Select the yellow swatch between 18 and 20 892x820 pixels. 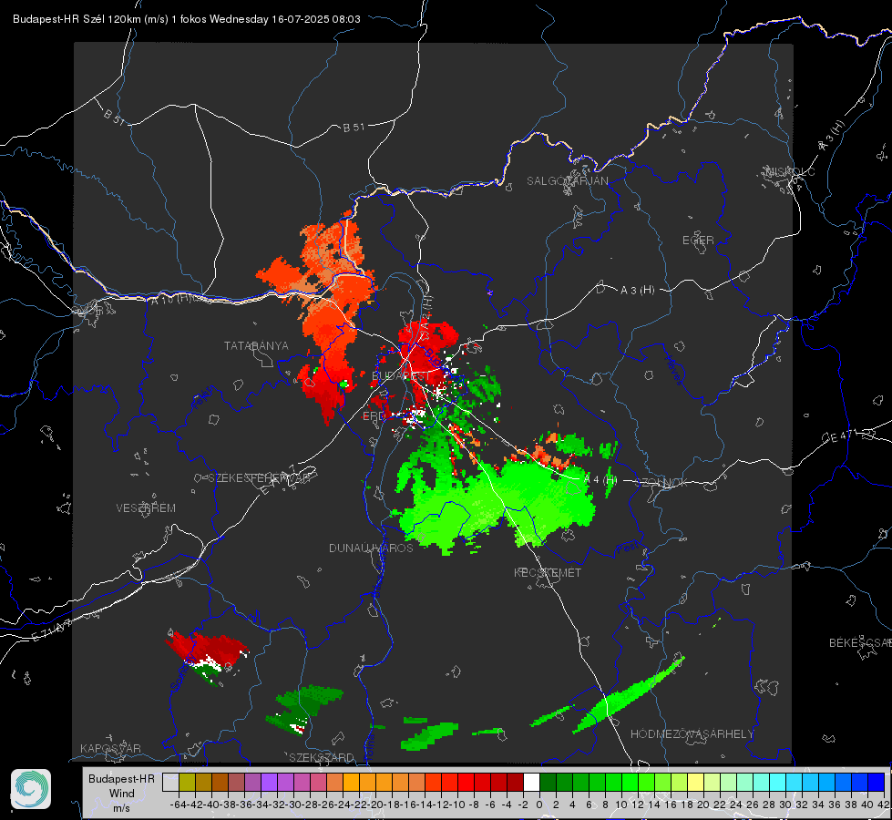click(696, 782)
